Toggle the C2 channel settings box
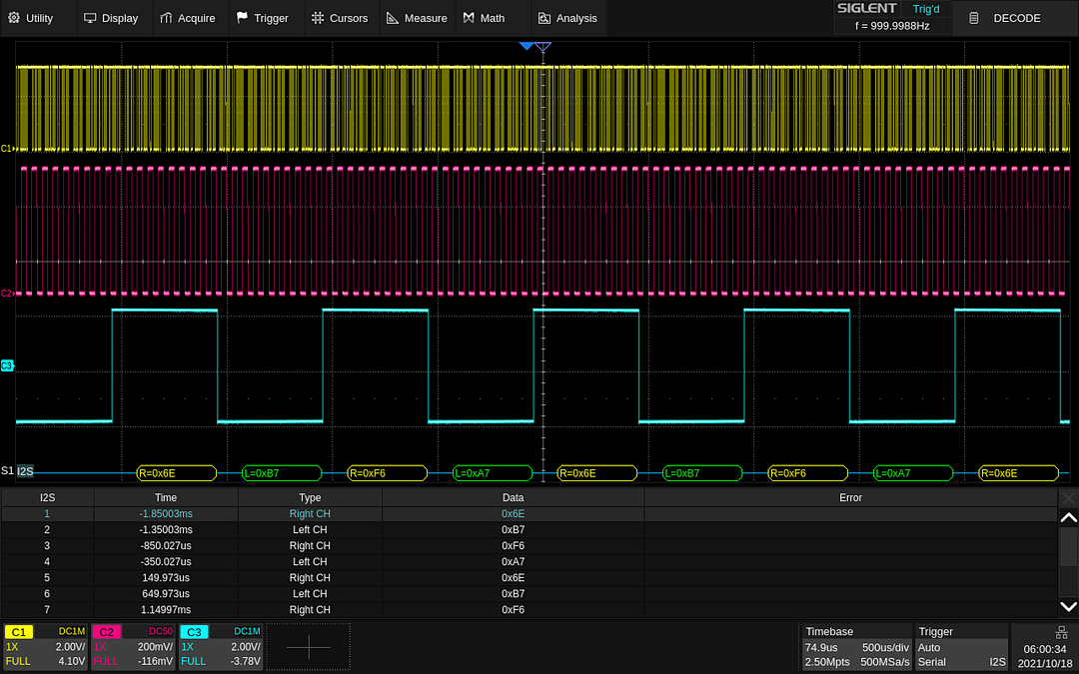1079x674 pixels. click(133, 646)
